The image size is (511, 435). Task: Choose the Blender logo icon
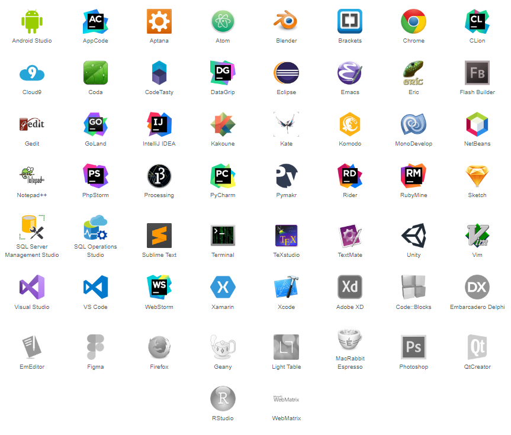pos(286,20)
